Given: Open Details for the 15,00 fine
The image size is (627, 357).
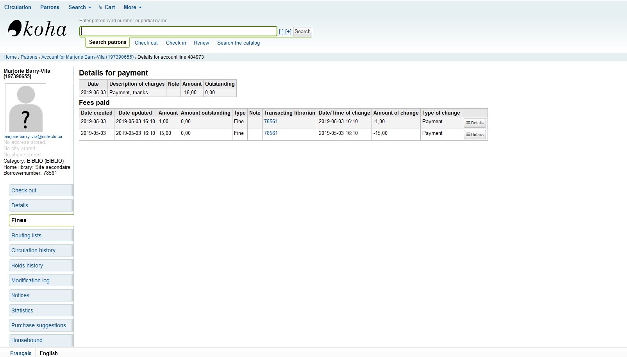Looking at the screenshot, I should (x=475, y=135).
